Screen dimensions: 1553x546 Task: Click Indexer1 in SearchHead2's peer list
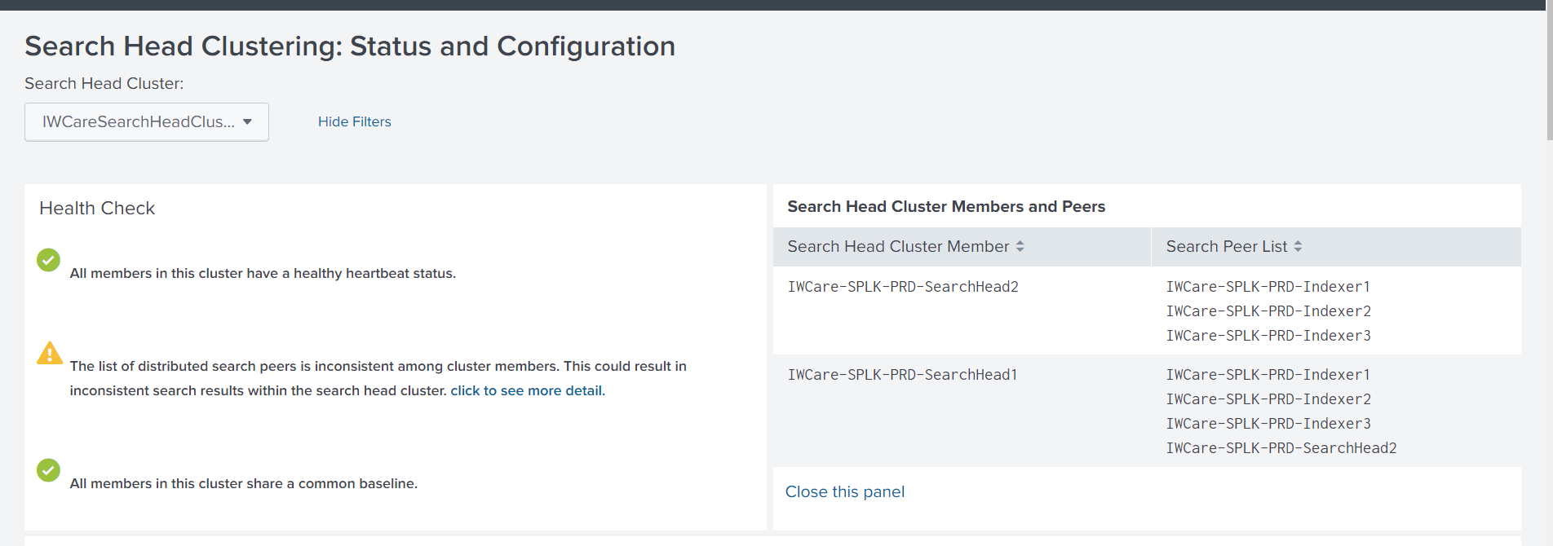point(1268,287)
